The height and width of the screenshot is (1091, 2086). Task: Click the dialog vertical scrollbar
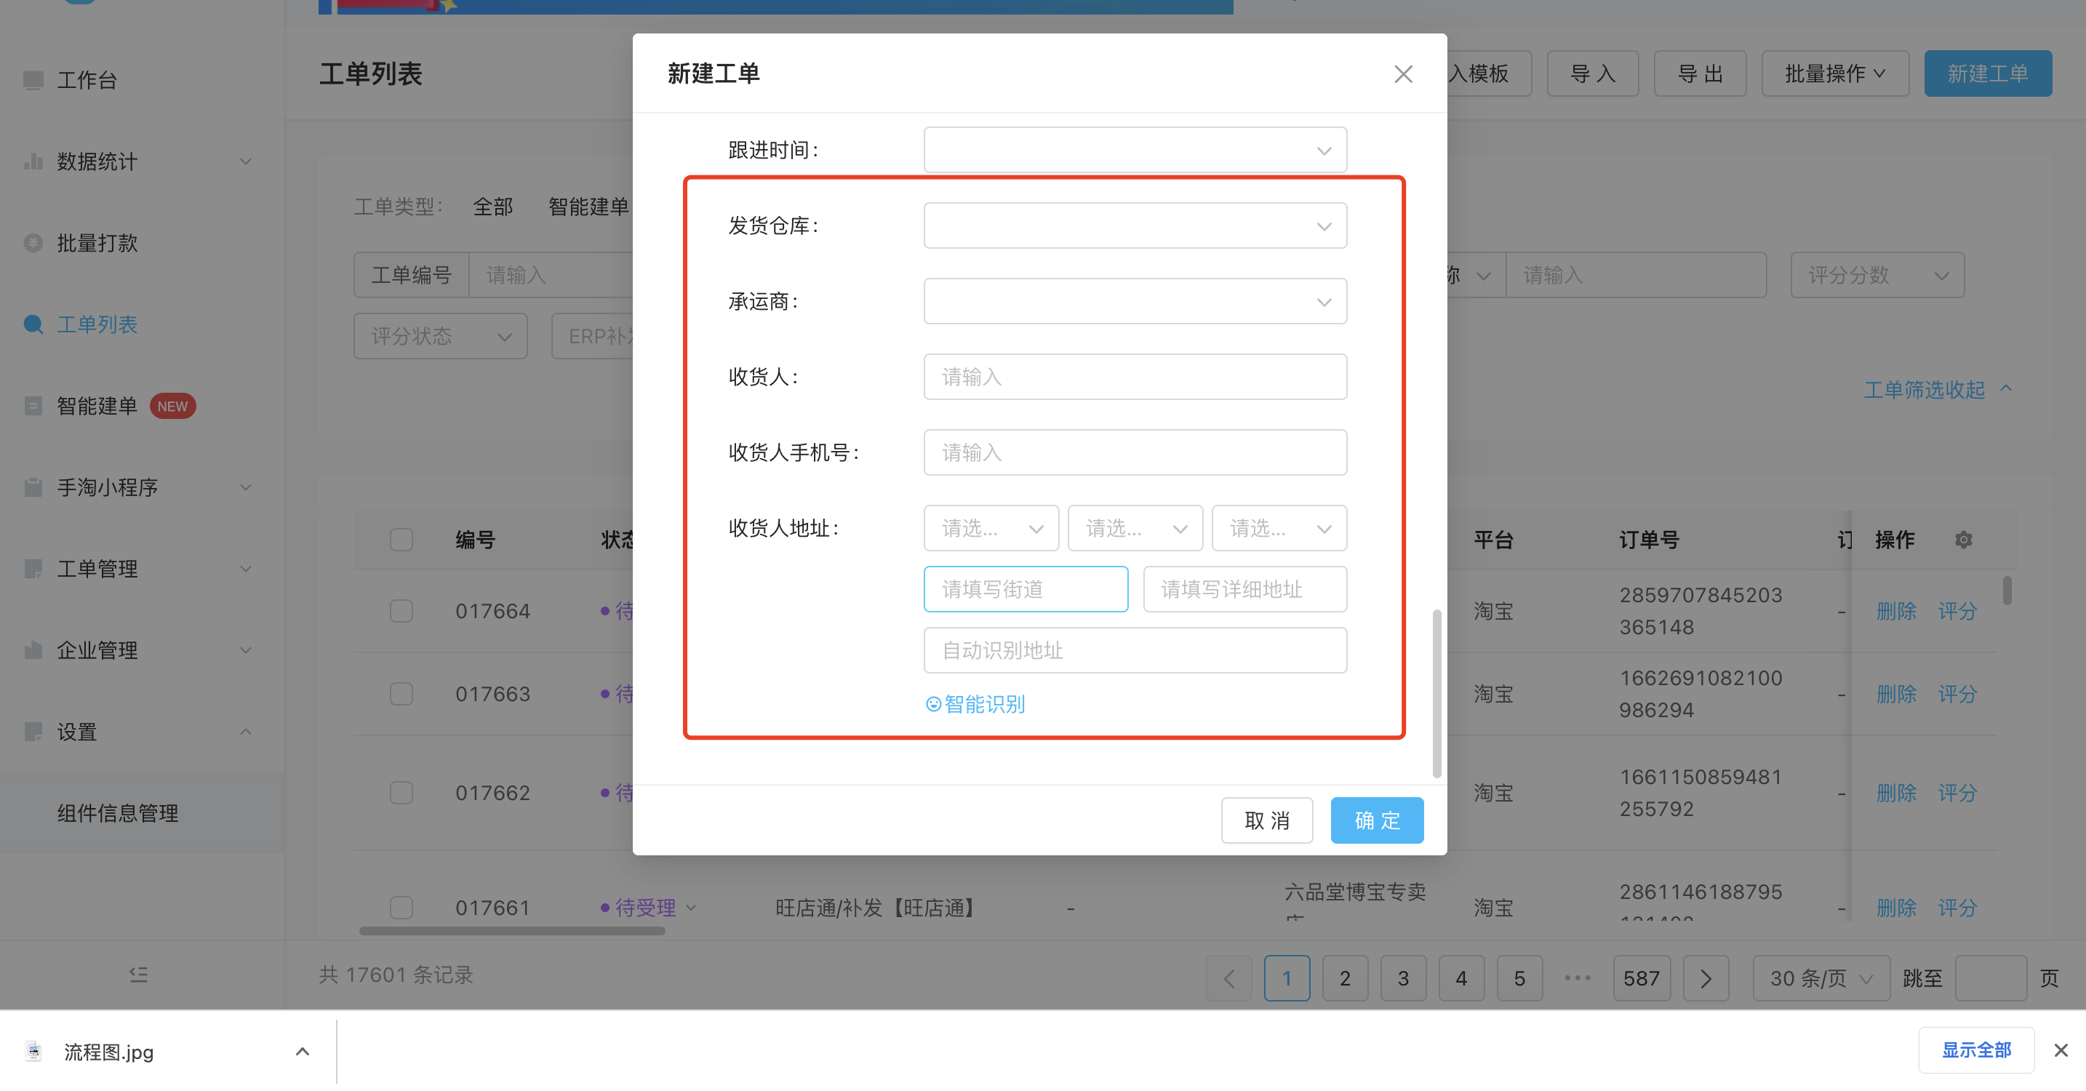(x=1436, y=693)
